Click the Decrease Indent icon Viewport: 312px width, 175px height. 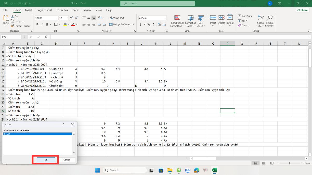click(x=99, y=24)
